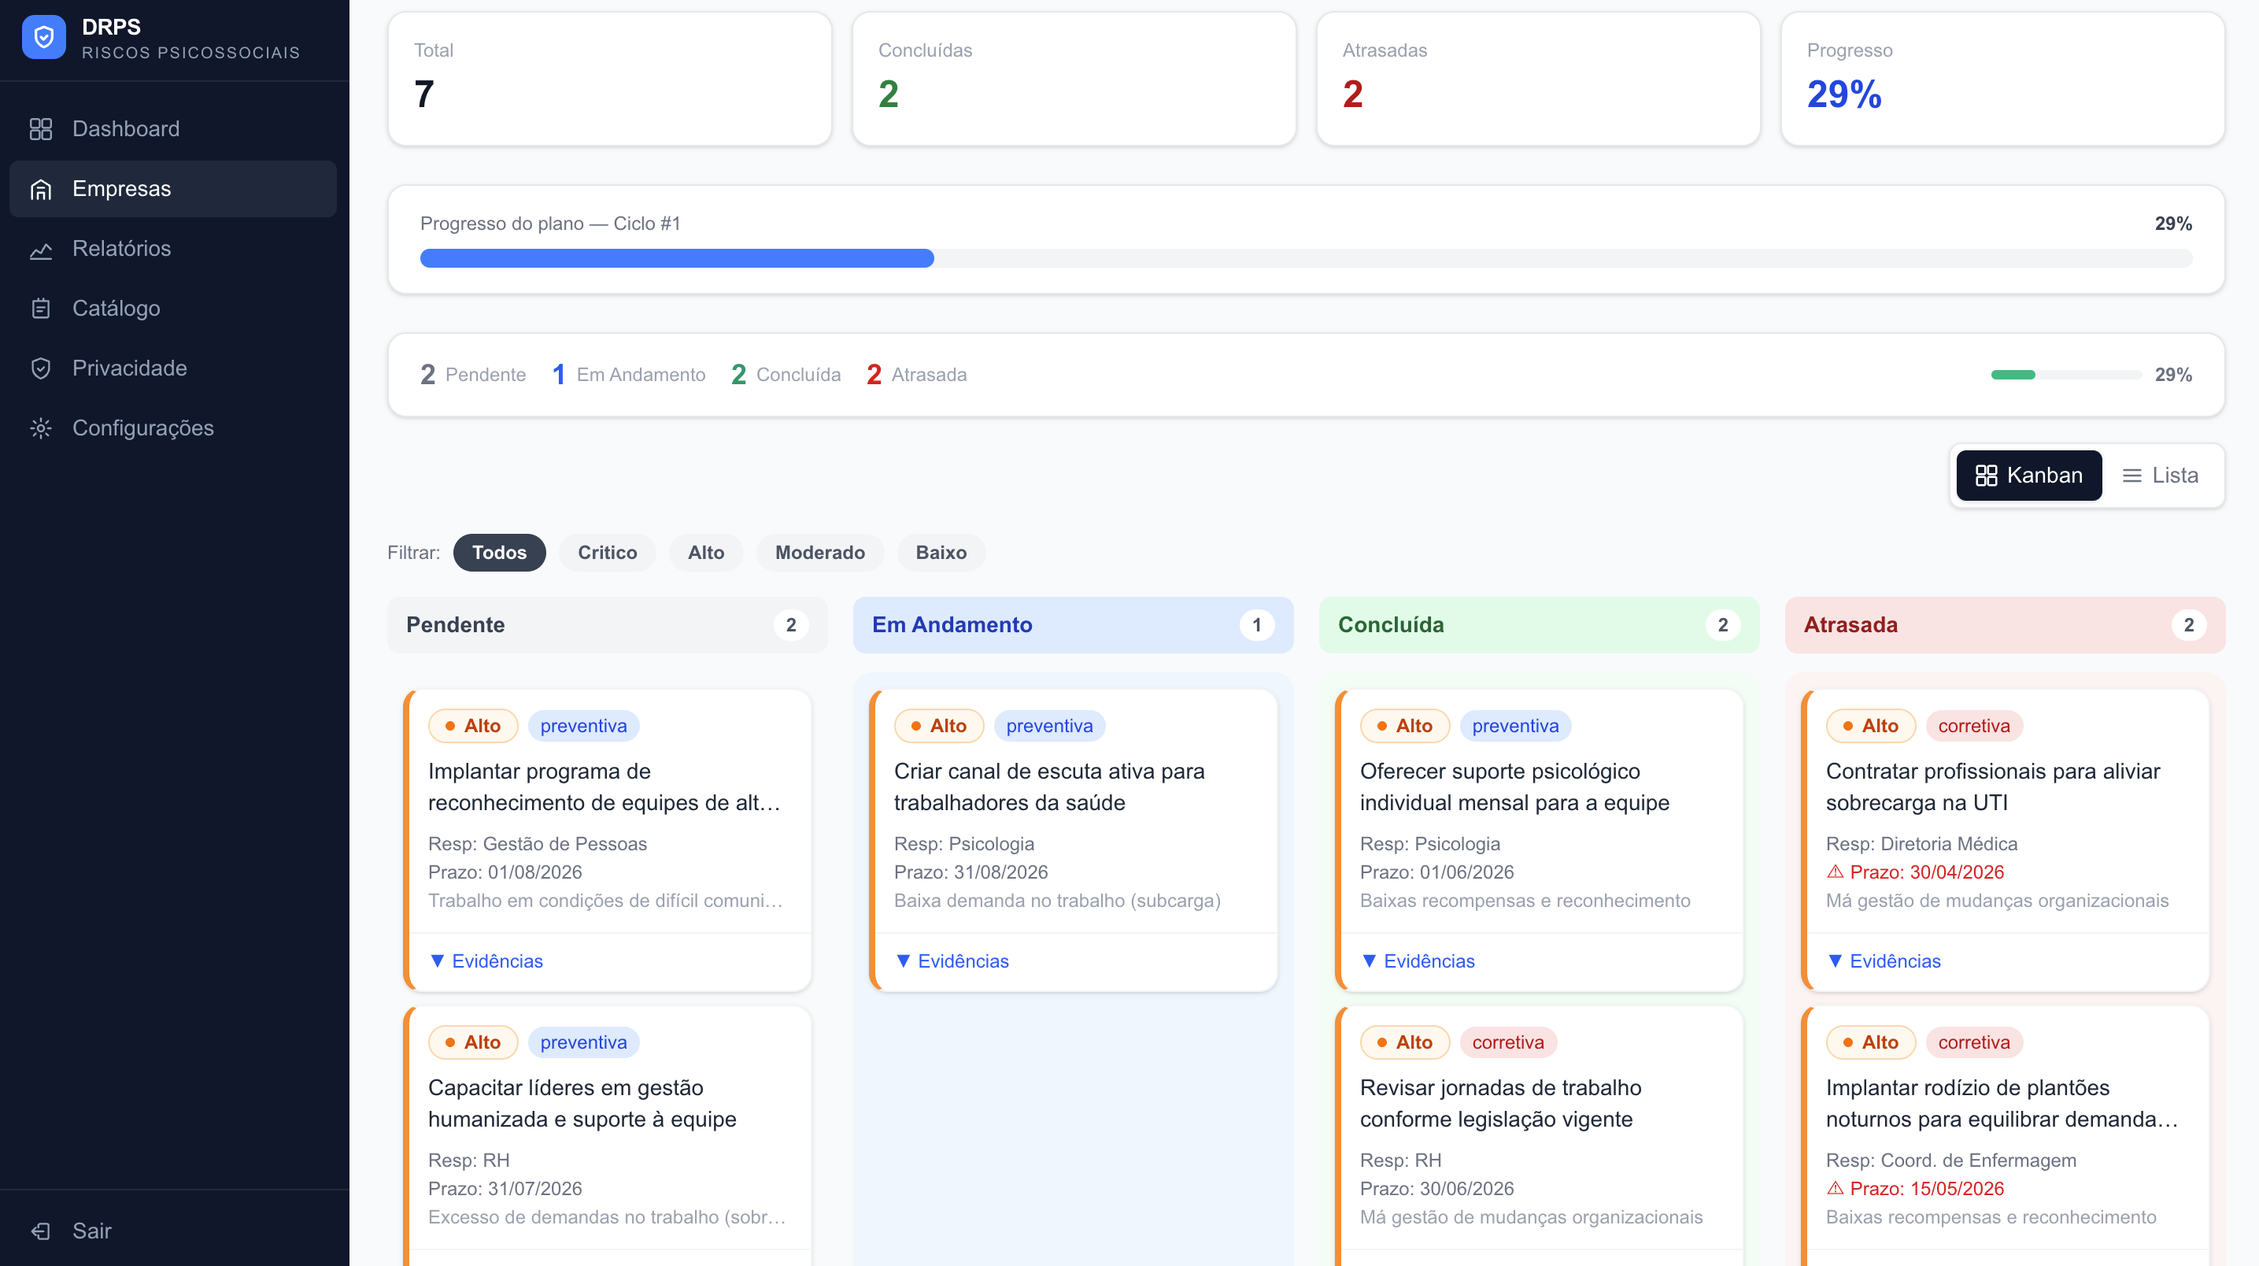Go to Catálogo in the sidebar
This screenshot has width=2259, height=1266.
(x=172, y=309)
